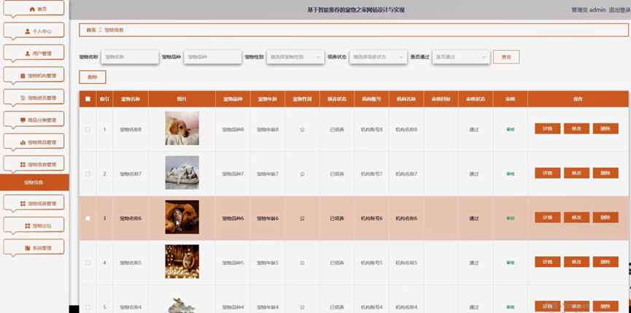631x313 pixels.
Task: Click 修改 for row 宠物名称5
Action: coord(576,262)
